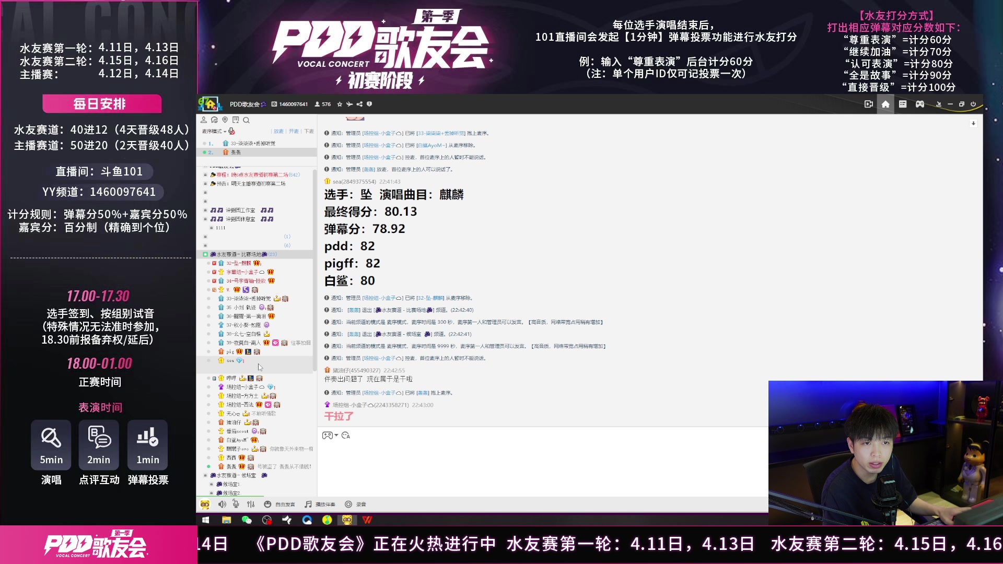This screenshot has height=564, width=1003.
Task: Click the 白鲨AyoM~ link in chat notice
Action: pyautogui.click(x=432, y=146)
